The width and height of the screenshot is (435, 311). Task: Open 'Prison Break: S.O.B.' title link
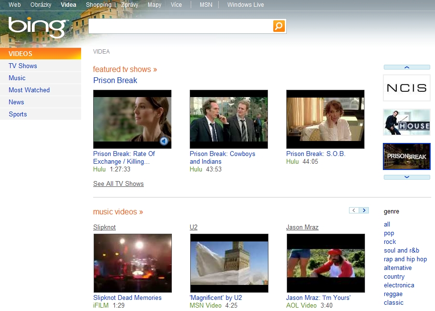click(316, 154)
